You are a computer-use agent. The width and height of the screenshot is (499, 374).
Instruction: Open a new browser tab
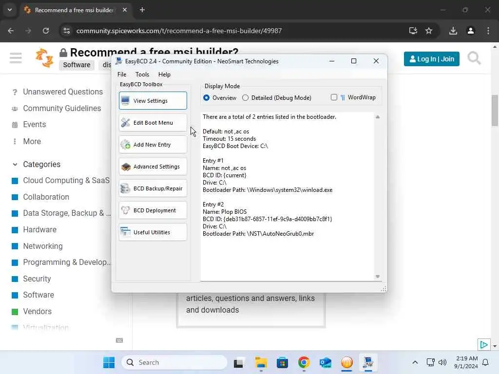coord(142,10)
